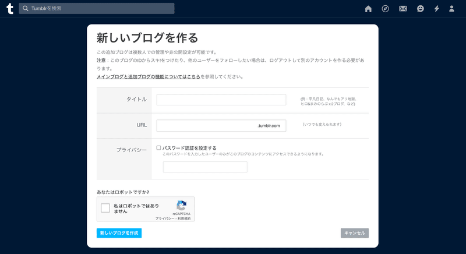Open メインブログと追加ブログの機能についてはこちら link
The width and height of the screenshot is (466, 254).
point(149,77)
